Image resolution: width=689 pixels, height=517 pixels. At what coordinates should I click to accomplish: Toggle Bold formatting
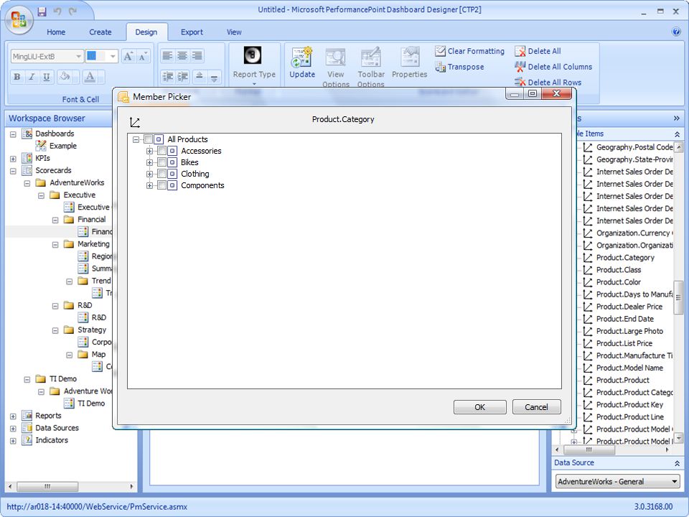point(17,77)
